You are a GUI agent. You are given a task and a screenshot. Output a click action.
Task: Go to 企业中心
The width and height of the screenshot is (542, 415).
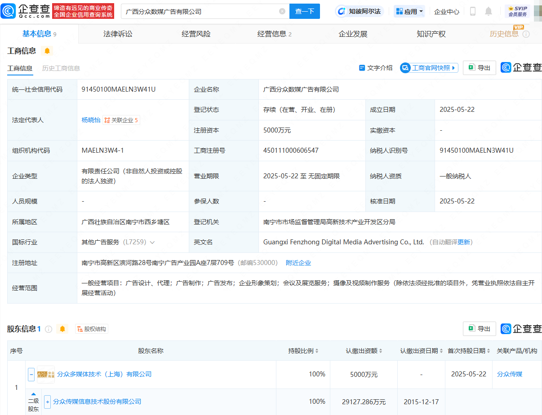tap(447, 12)
